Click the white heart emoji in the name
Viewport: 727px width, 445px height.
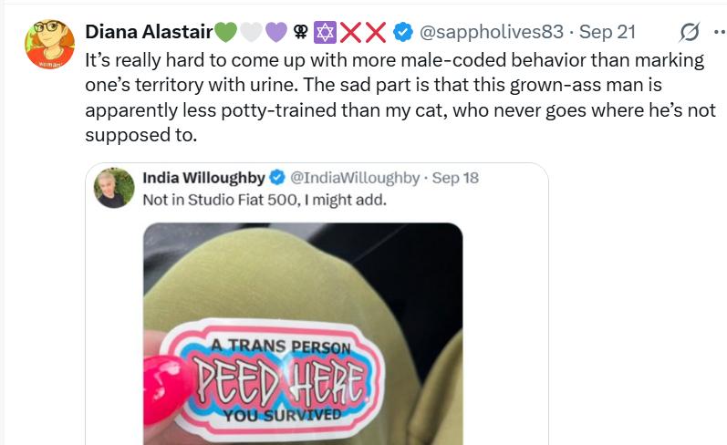(250, 32)
